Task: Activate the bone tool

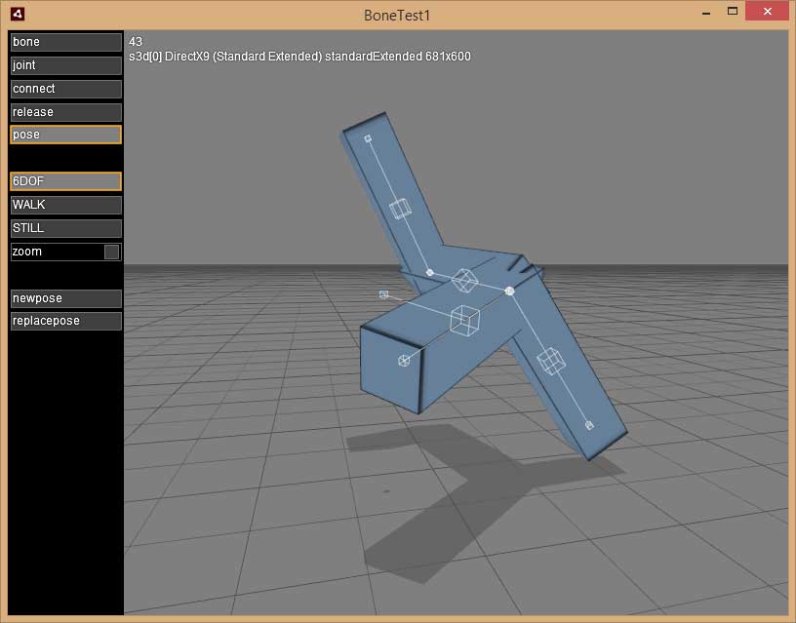Action: click(65, 42)
